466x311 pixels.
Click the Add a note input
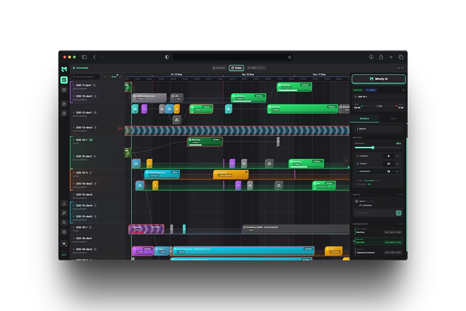pos(374,213)
